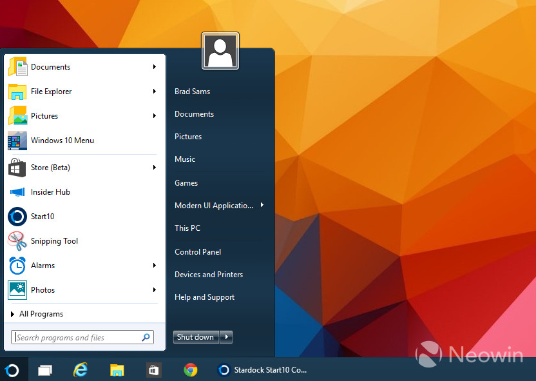Click the user account picture

coord(220,51)
